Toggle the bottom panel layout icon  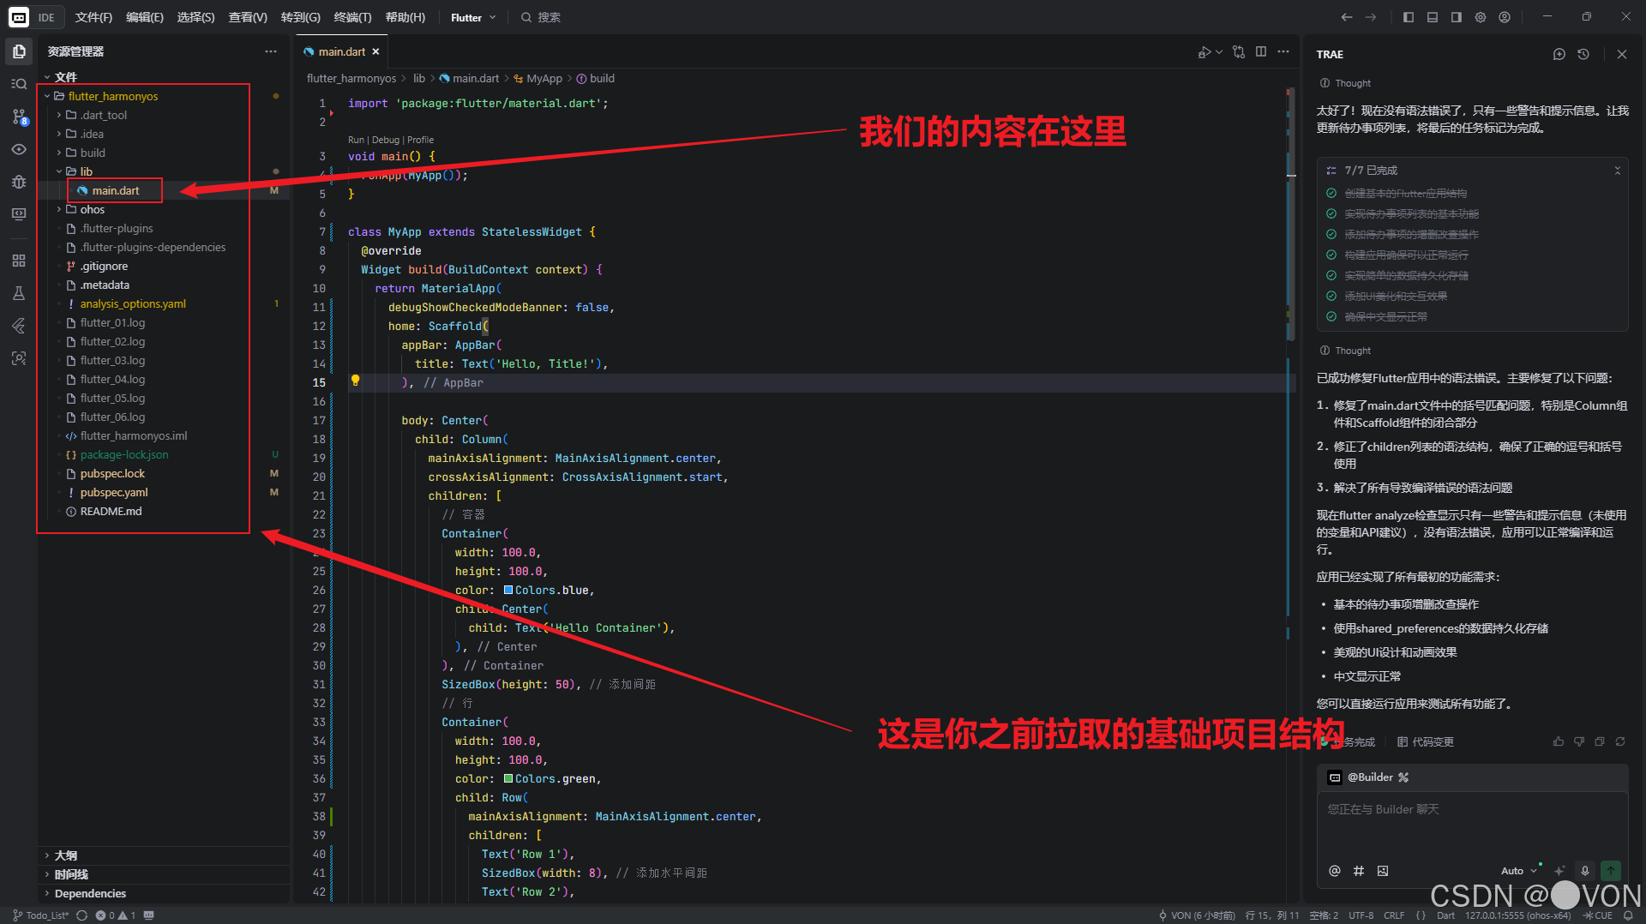tap(1433, 17)
